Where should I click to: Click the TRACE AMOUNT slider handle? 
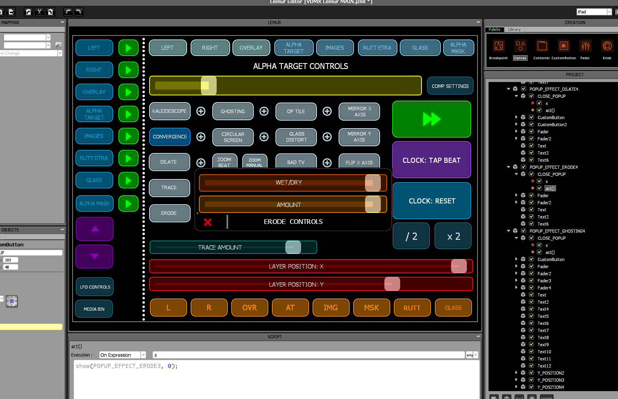(x=293, y=247)
